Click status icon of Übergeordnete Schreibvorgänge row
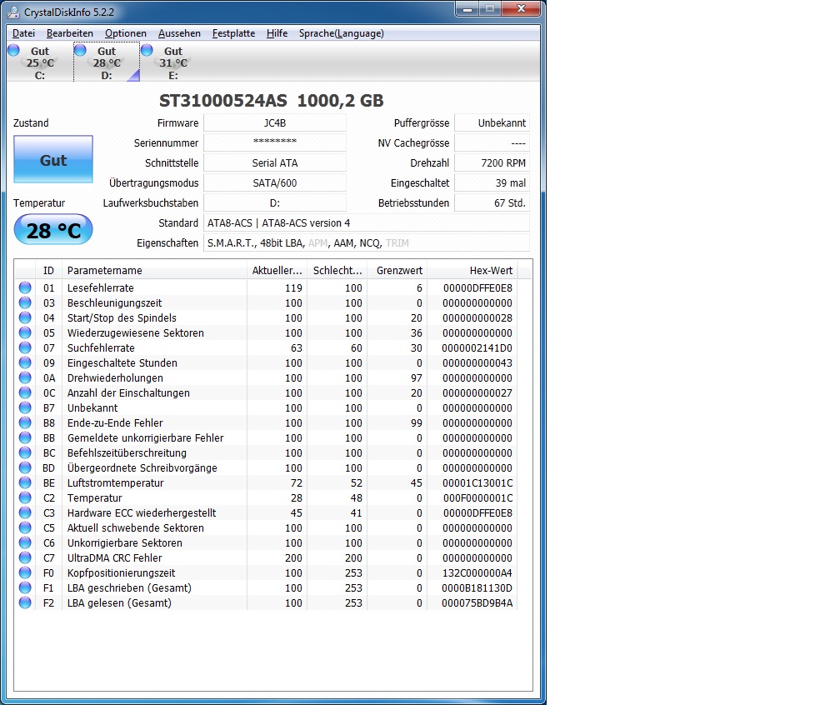 point(25,467)
